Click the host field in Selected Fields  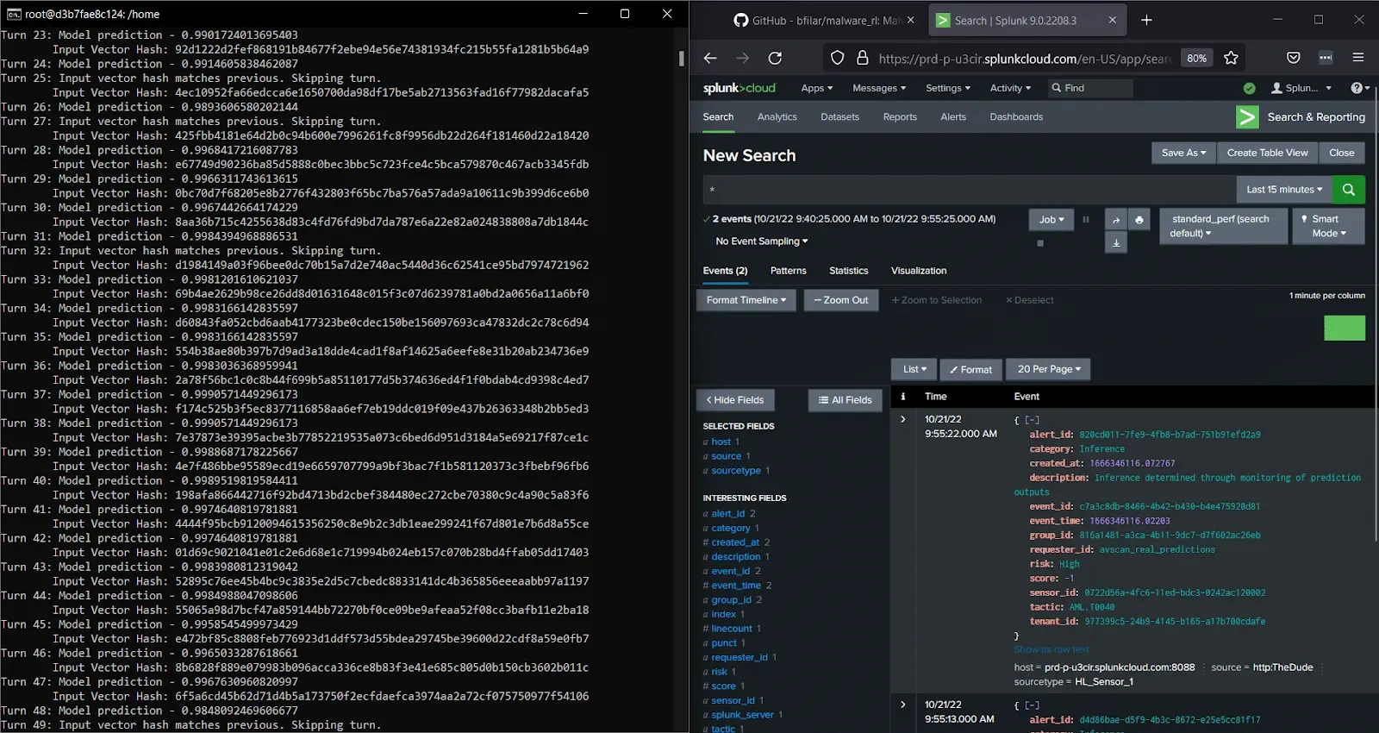click(x=721, y=442)
